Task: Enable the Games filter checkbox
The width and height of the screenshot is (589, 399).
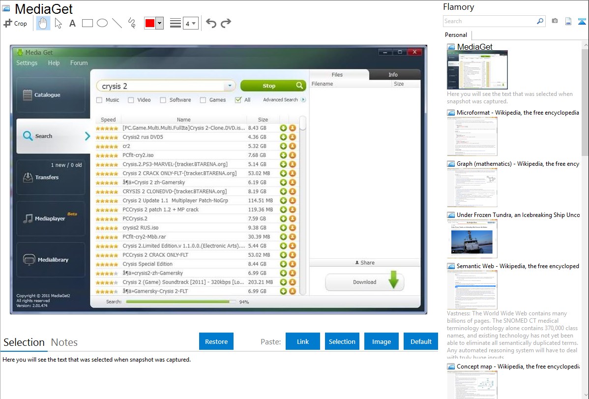Action: pos(203,100)
